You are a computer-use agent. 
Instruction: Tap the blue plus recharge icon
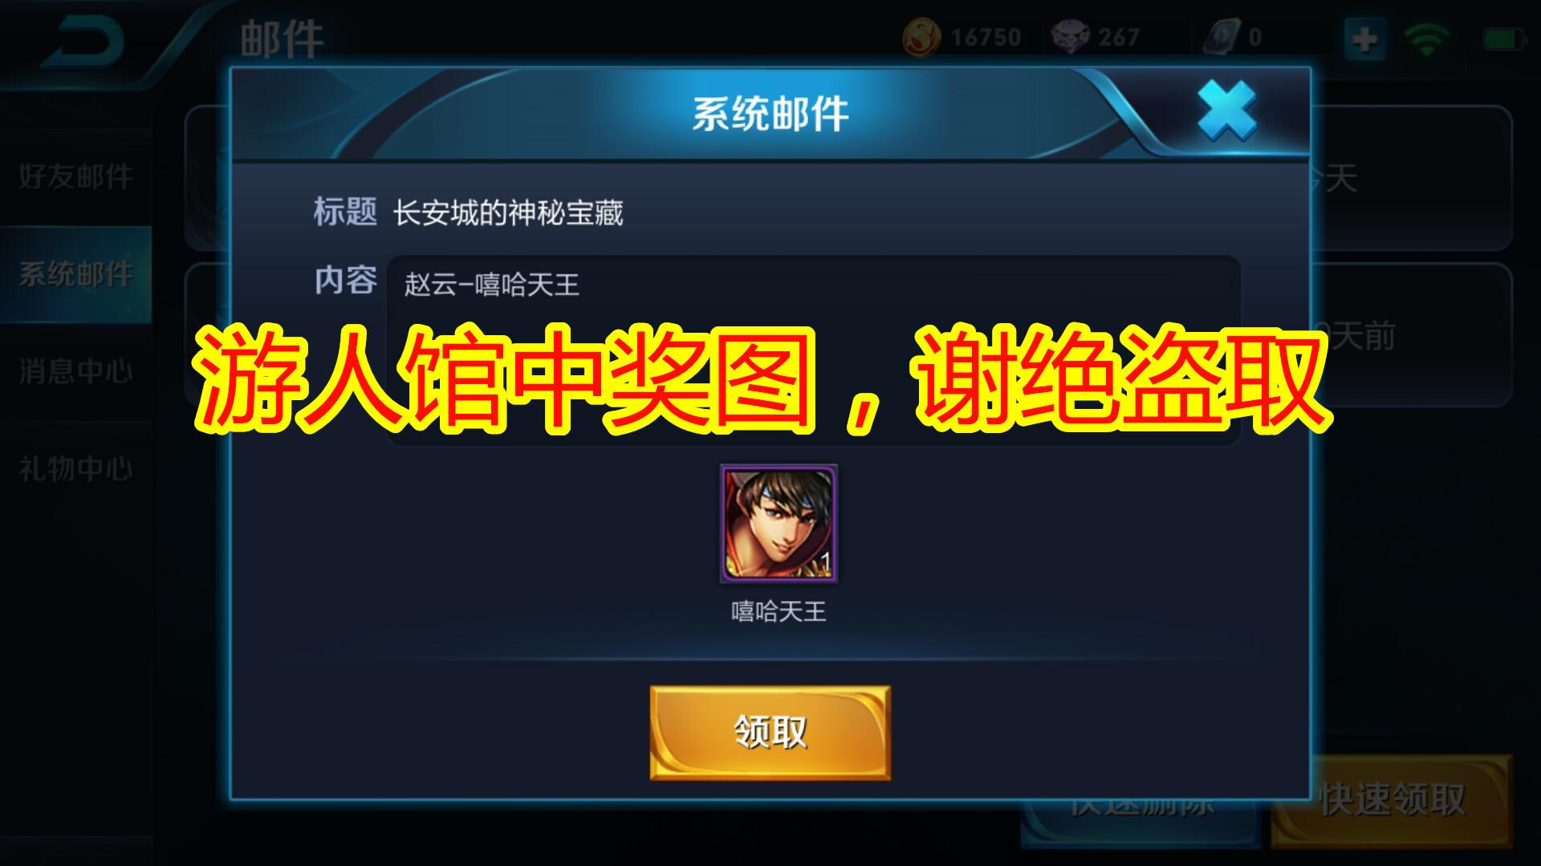[1365, 38]
